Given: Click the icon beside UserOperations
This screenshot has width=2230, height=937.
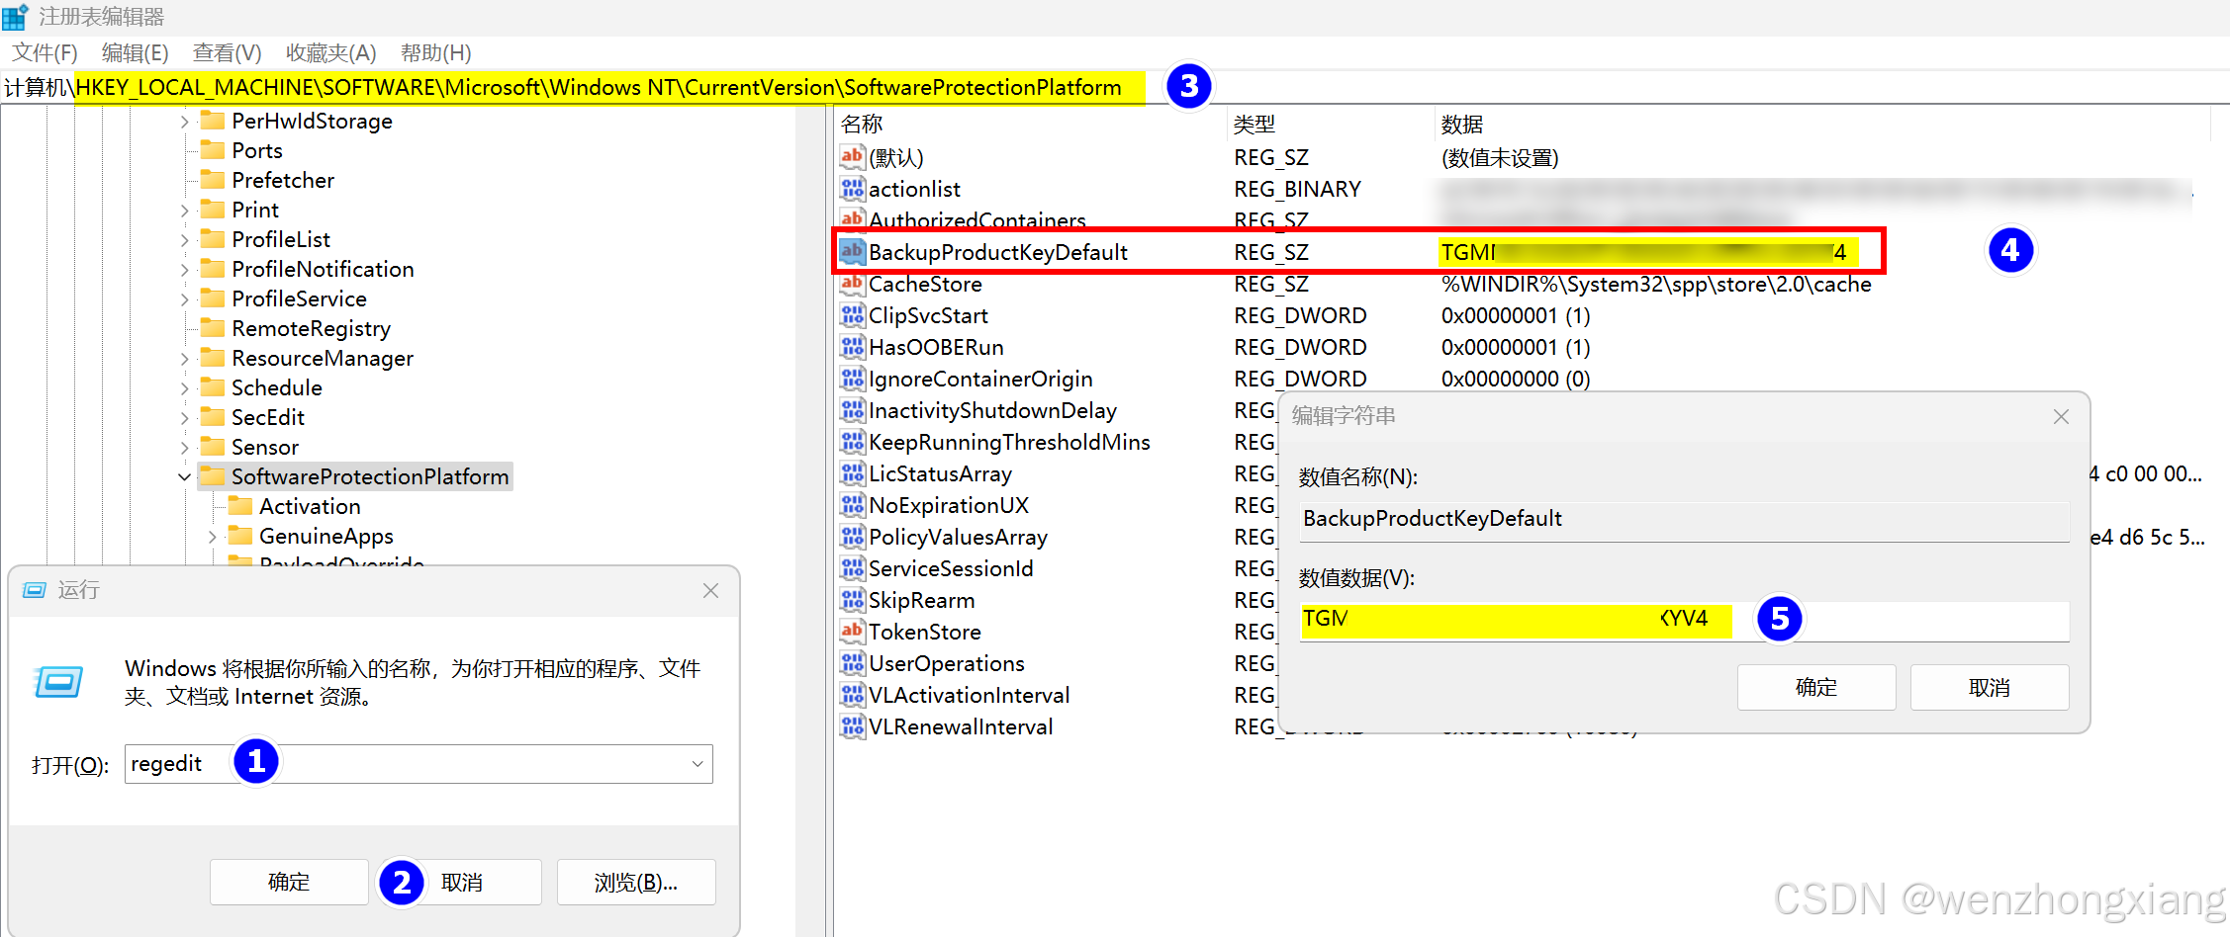Looking at the screenshot, I should pyautogui.click(x=852, y=662).
